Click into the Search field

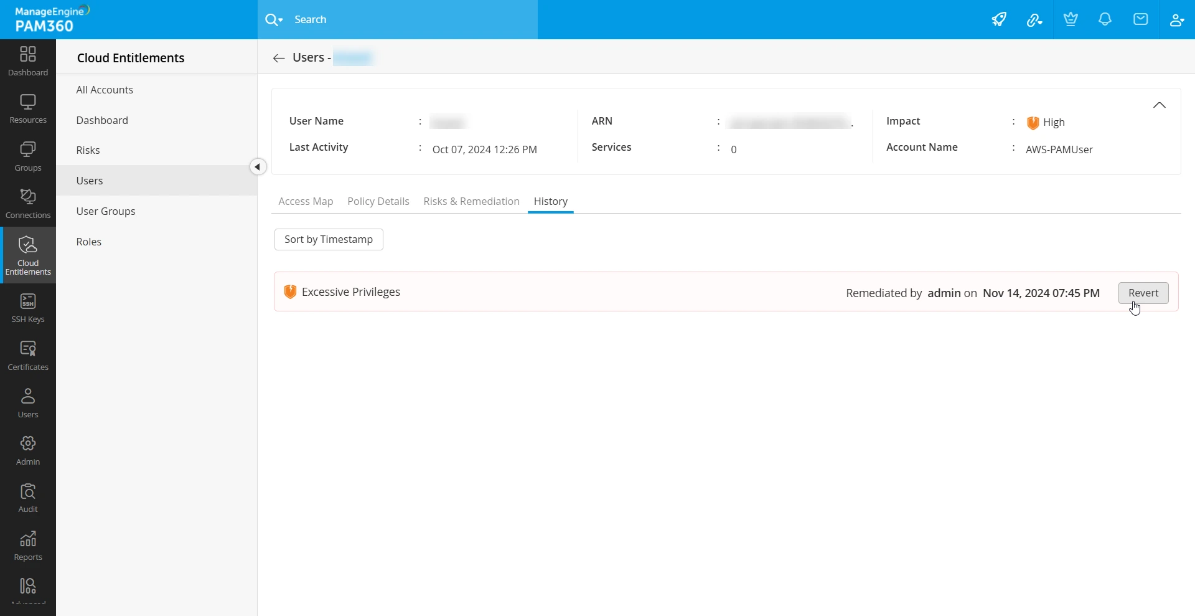tap(411, 20)
